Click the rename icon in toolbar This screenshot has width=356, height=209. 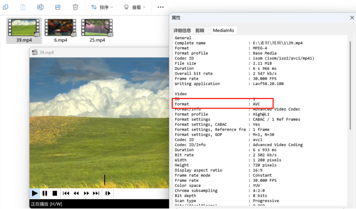point(40,7)
